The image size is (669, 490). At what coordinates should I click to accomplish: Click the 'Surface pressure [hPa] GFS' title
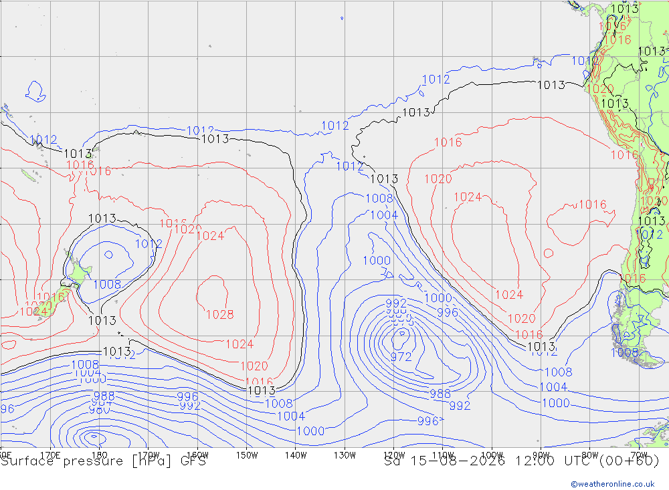point(103,461)
